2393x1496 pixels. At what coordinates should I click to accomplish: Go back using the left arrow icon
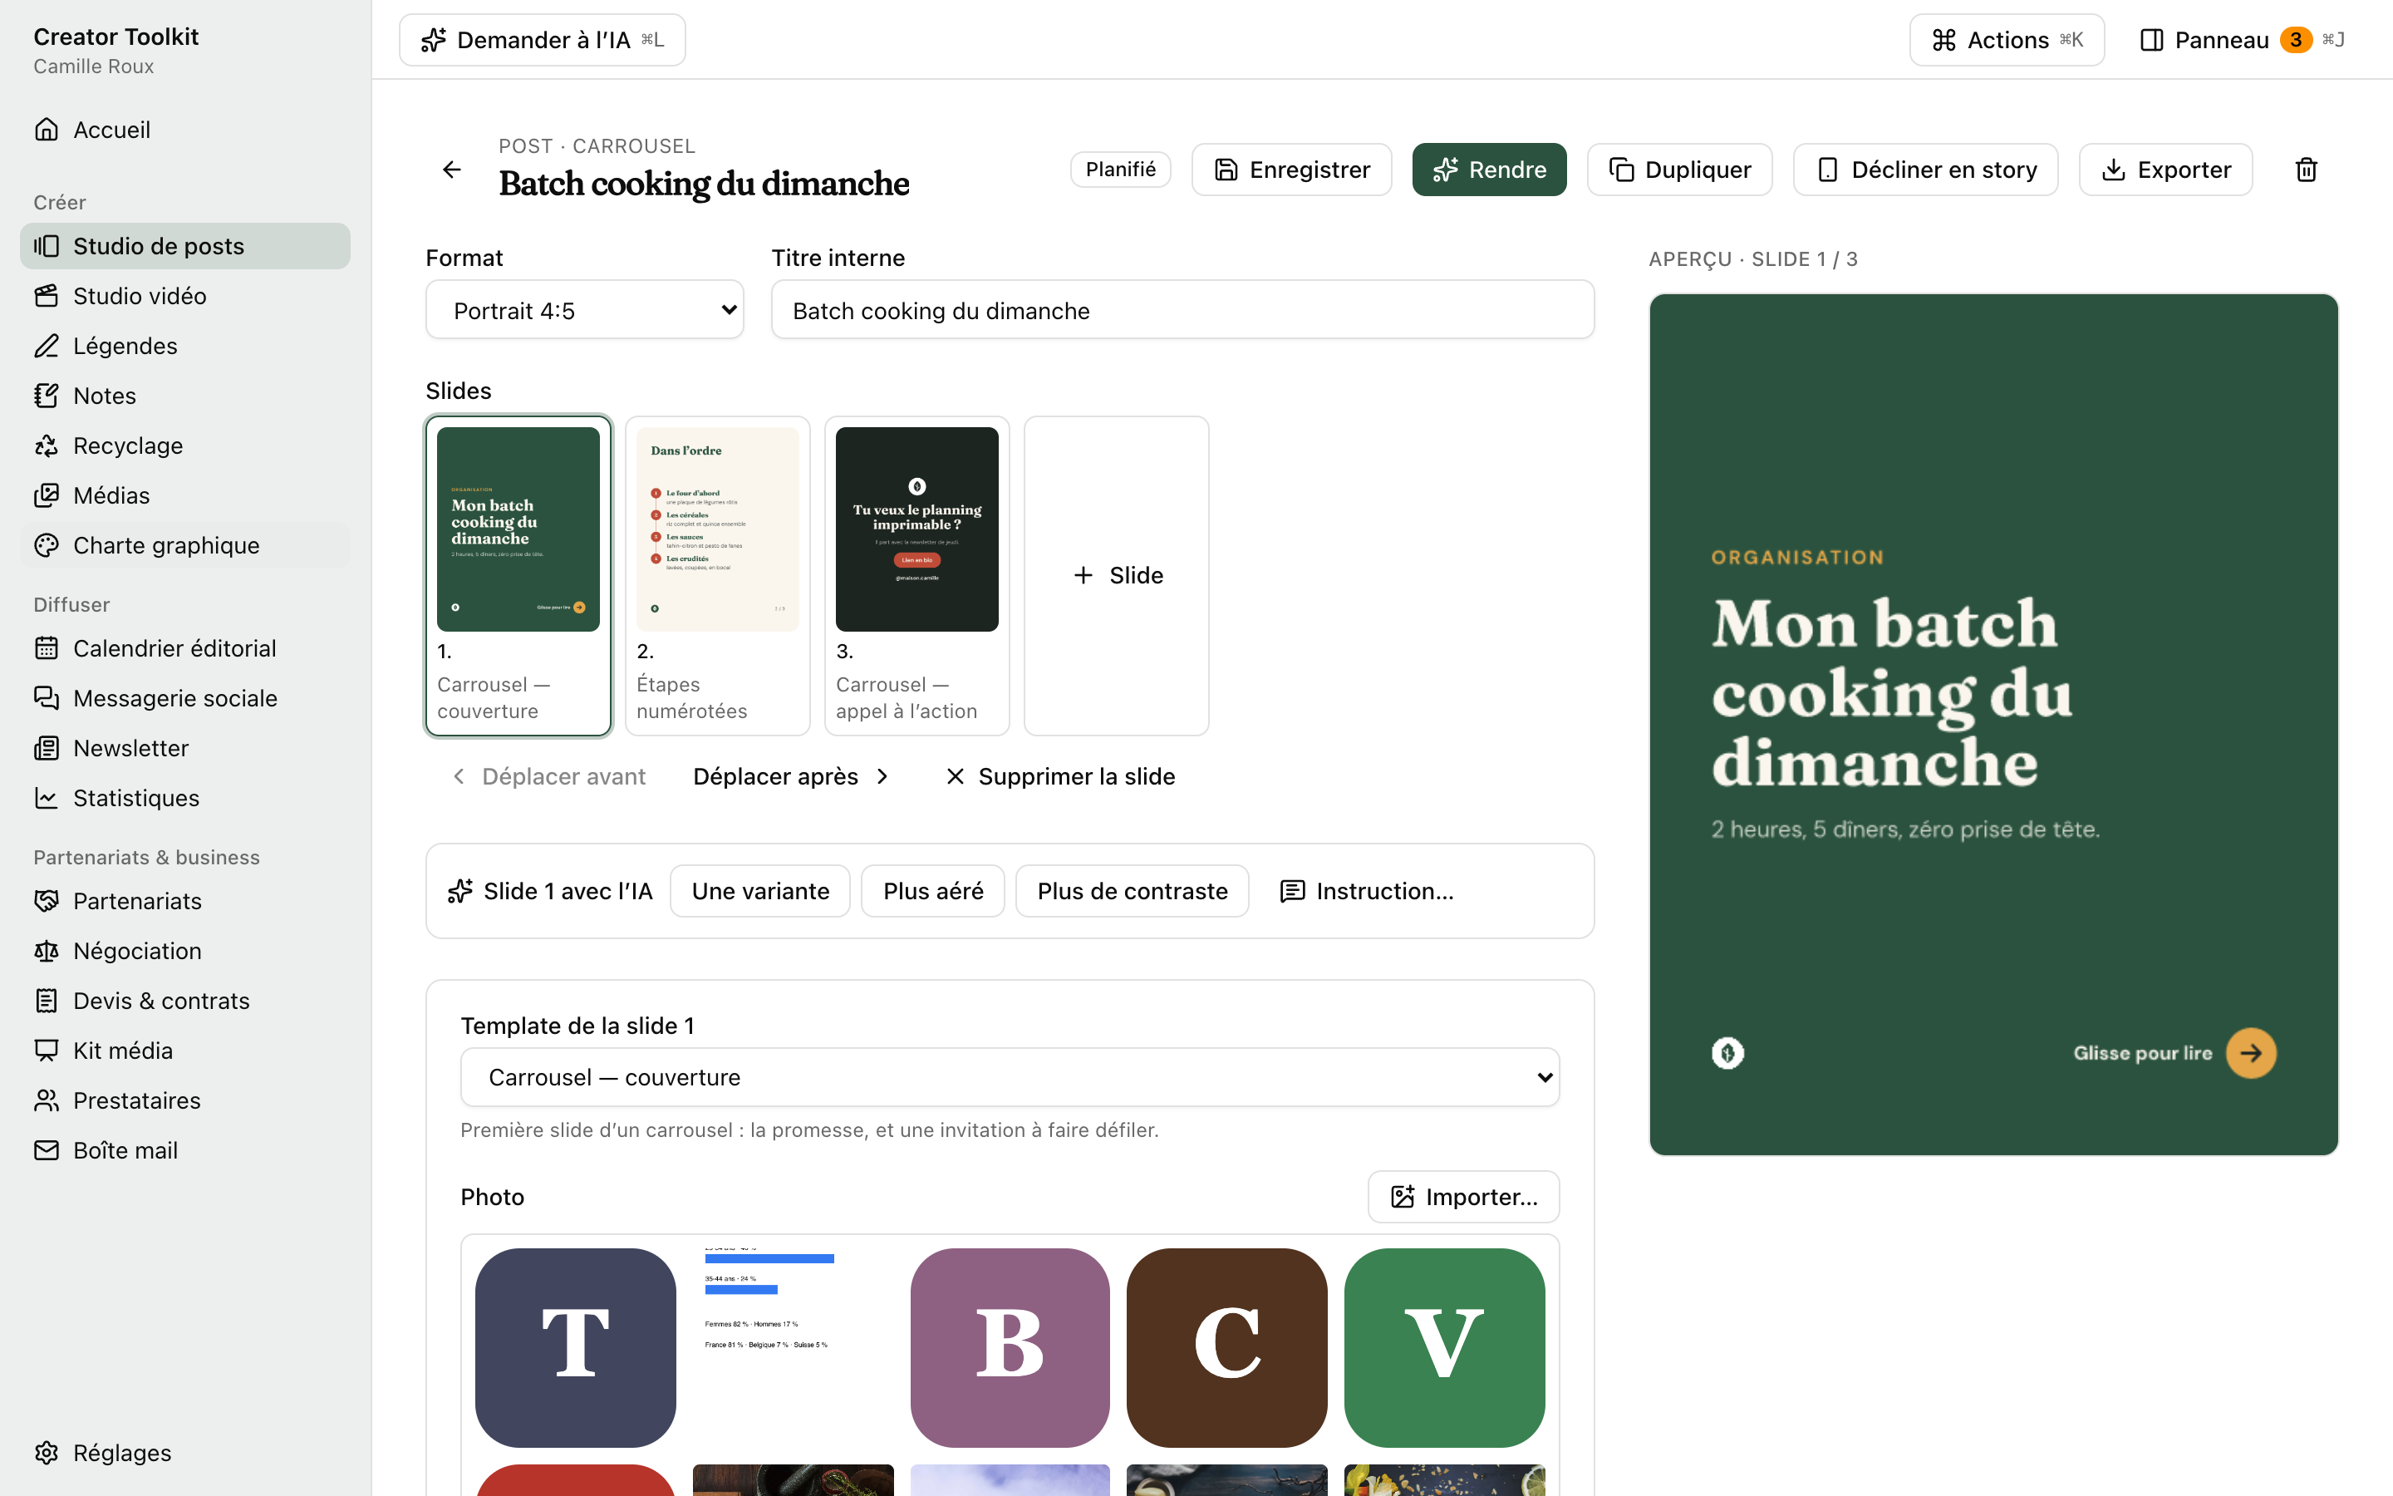pos(452,170)
